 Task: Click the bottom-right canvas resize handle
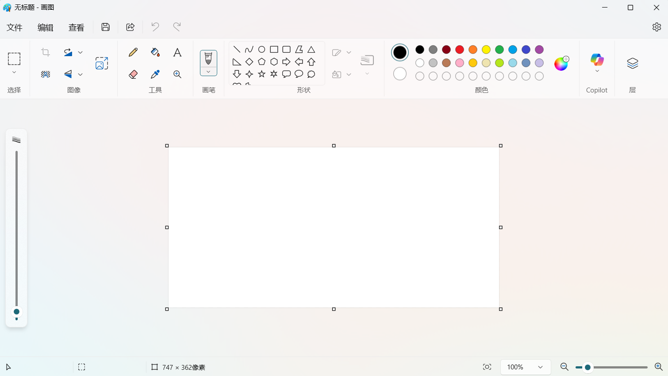tap(501, 309)
